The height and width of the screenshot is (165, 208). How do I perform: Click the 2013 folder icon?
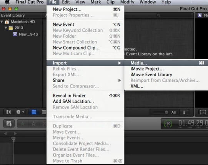point(11,28)
